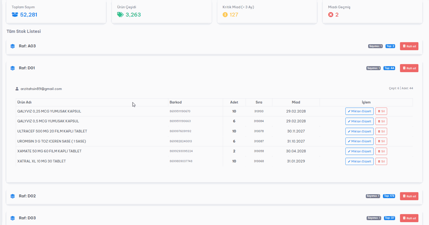
Task: Click Miktarı Düzelt for UROMISIN 3 G
Action: coord(359,141)
